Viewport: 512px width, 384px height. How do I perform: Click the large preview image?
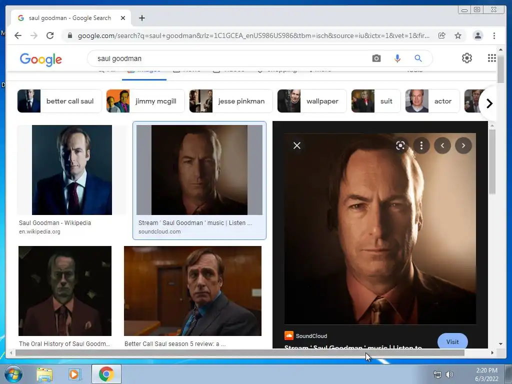point(380,228)
